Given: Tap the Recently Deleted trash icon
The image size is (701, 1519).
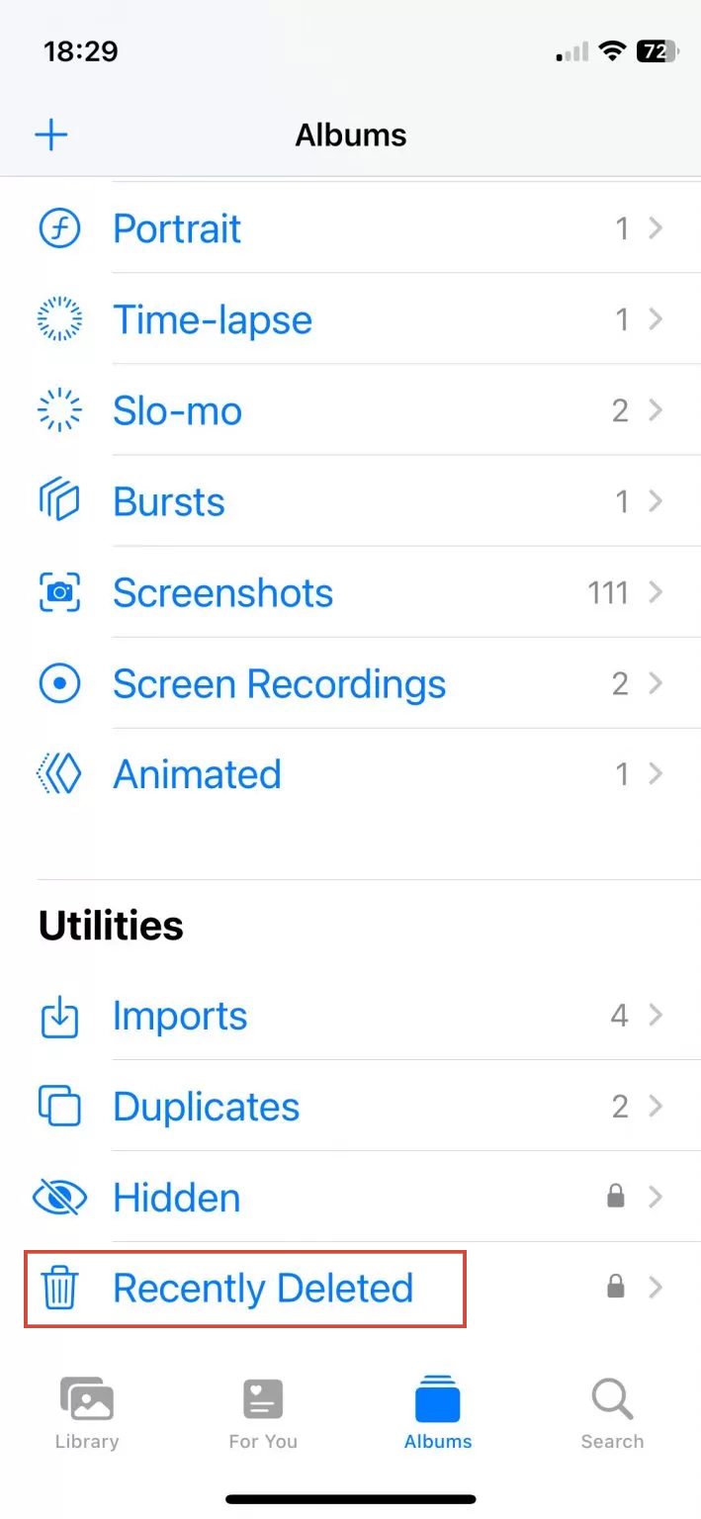Looking at the screenshot, I should (59, 1289).
